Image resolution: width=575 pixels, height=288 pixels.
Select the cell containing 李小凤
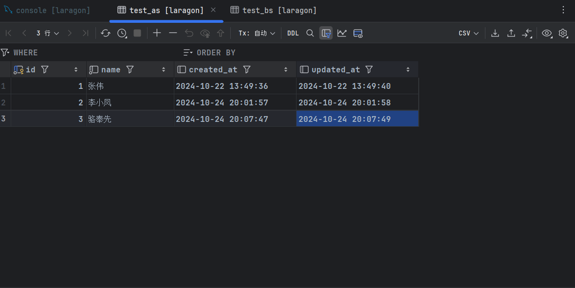click(130, 102)
